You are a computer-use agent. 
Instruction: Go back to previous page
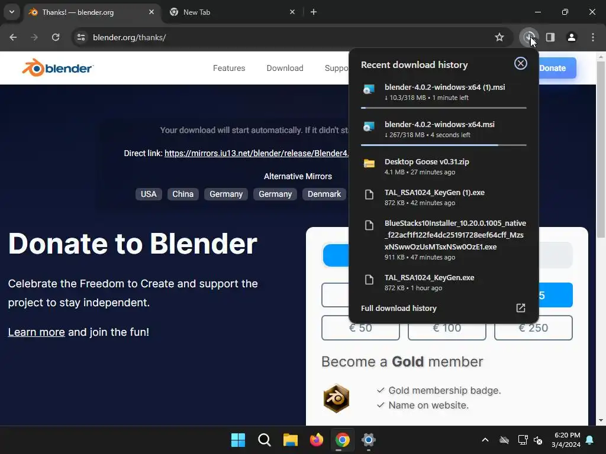click(13, 37)
